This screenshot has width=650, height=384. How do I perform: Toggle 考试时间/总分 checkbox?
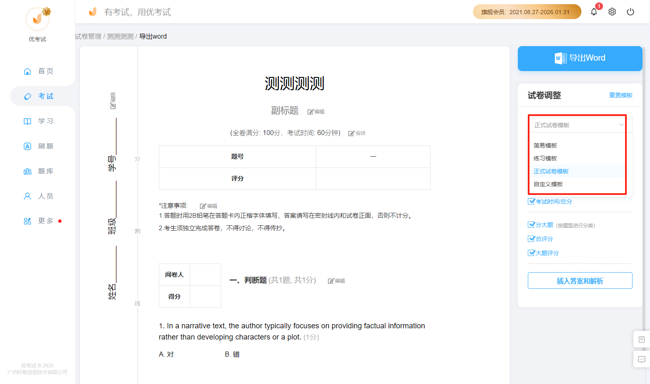point(531,201)
